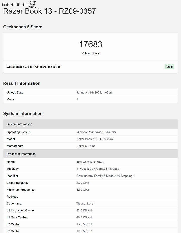The image size is (181, 233).
Task: Select 'Razer MA310' motherboard value
Action: 85,146
